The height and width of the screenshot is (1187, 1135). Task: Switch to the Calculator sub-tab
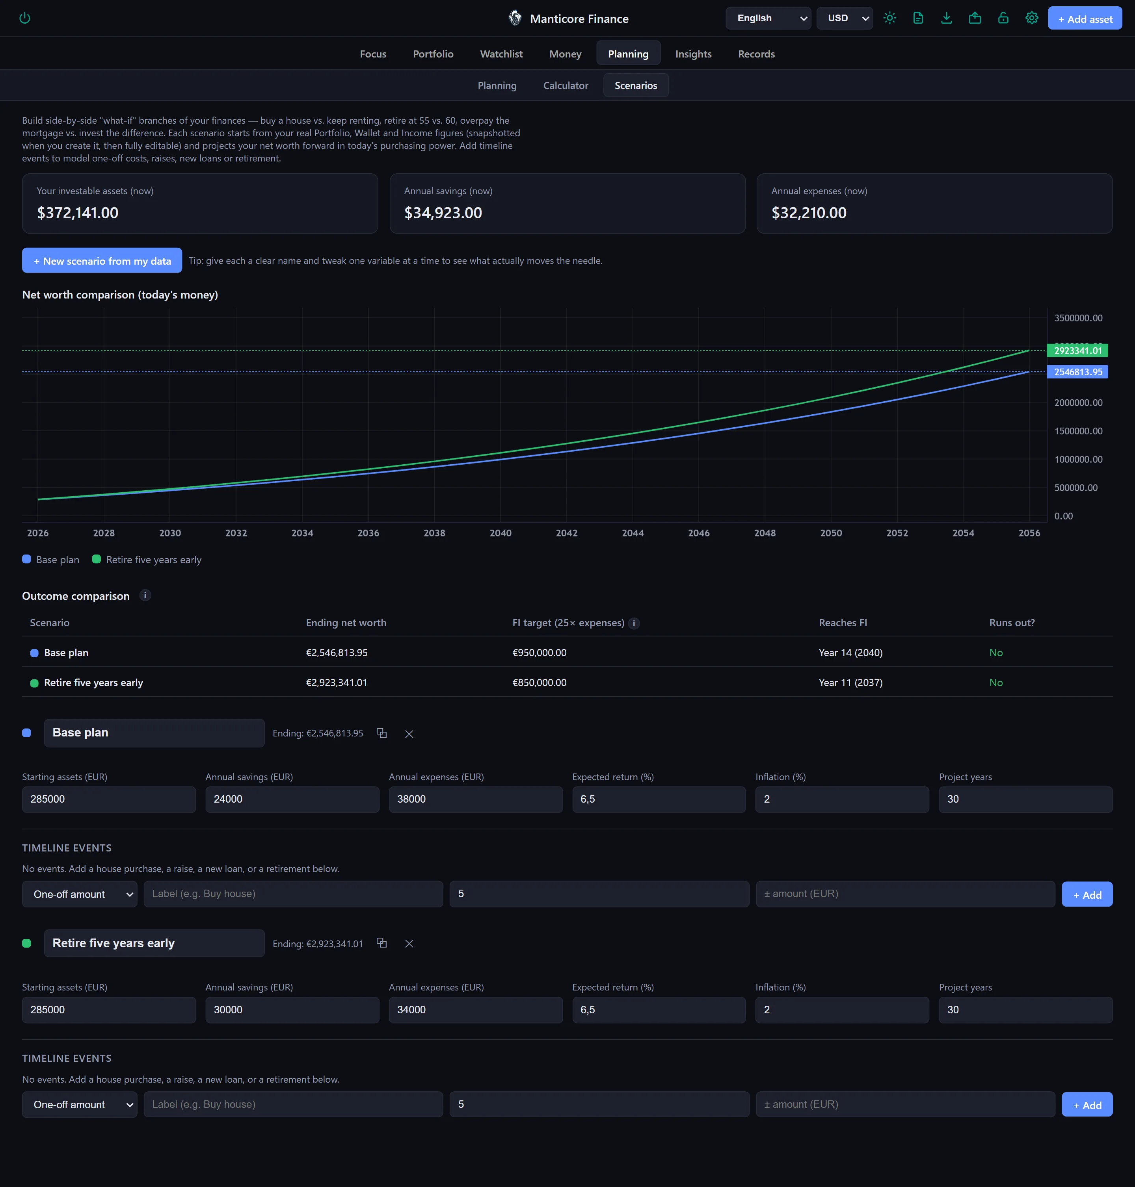tap(565, 85)
